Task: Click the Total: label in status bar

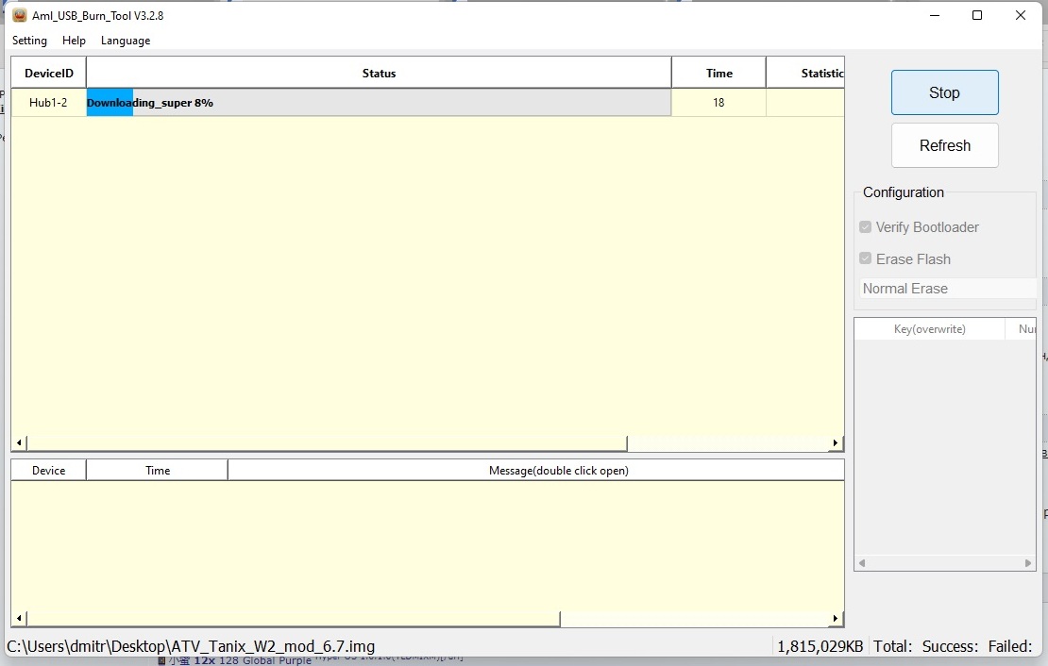Action: 893,646
